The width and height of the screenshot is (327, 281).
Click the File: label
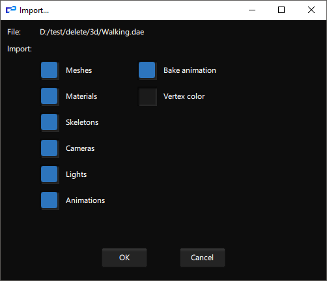14,32
